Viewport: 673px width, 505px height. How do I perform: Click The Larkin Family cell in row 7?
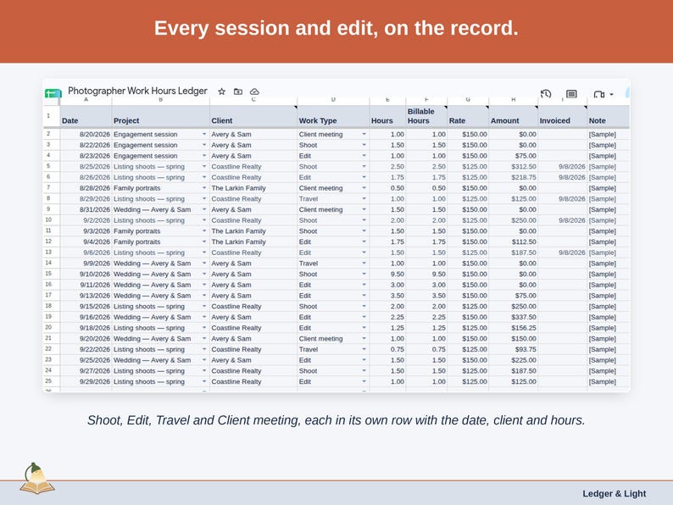253,188
